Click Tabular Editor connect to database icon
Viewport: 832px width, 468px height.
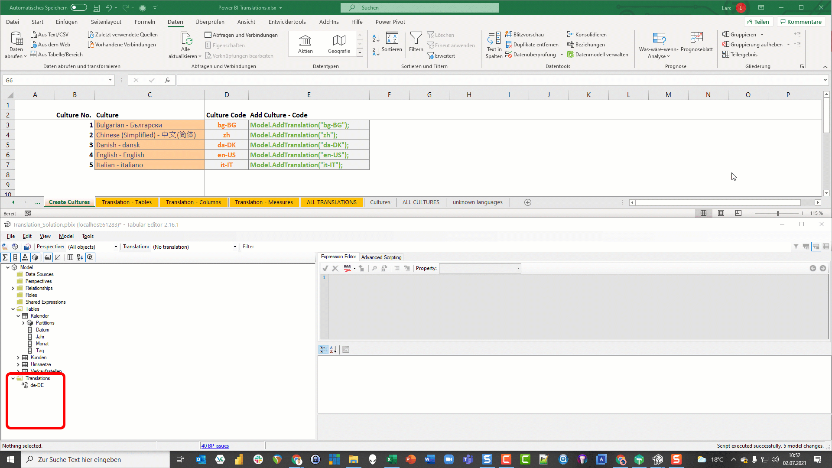(x=15, y=247)
